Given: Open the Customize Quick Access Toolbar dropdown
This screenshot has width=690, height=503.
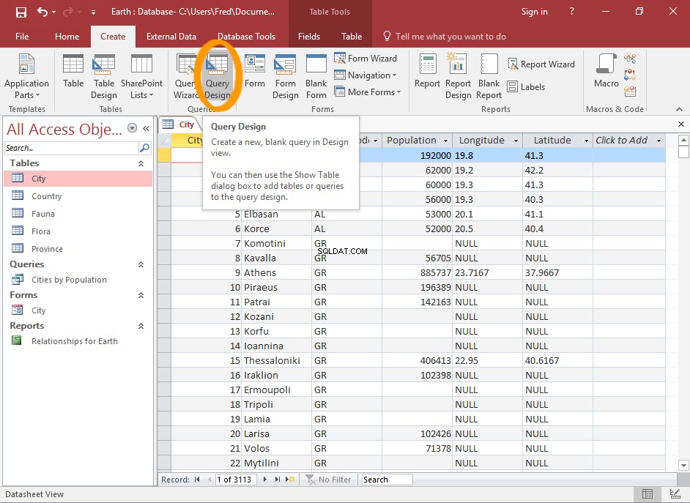Looking at the screenshot, I should point(93,12).
